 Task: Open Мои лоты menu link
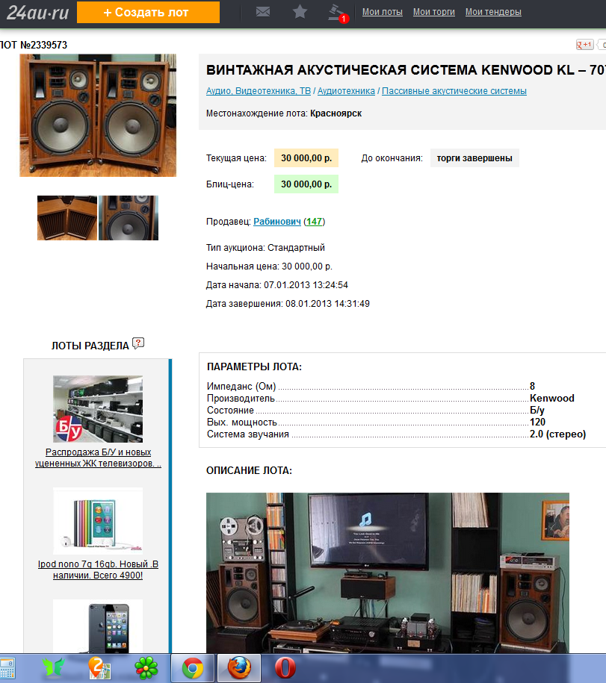(383, 12)
